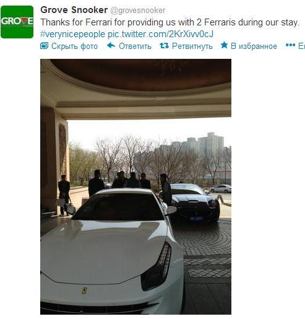Viewport: 305px width, 319px height.
Task: Click the favorite star icon
Action: [x=224, y=45]
